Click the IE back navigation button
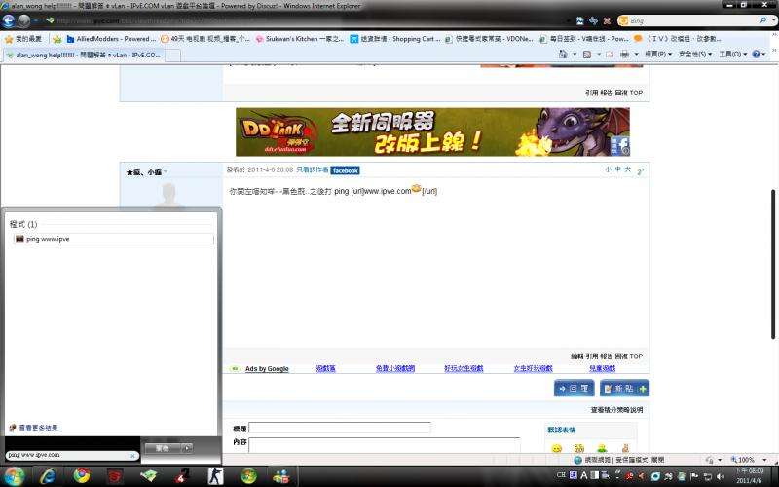The height and width of the screenshot is (487, 779). point(10,19)
